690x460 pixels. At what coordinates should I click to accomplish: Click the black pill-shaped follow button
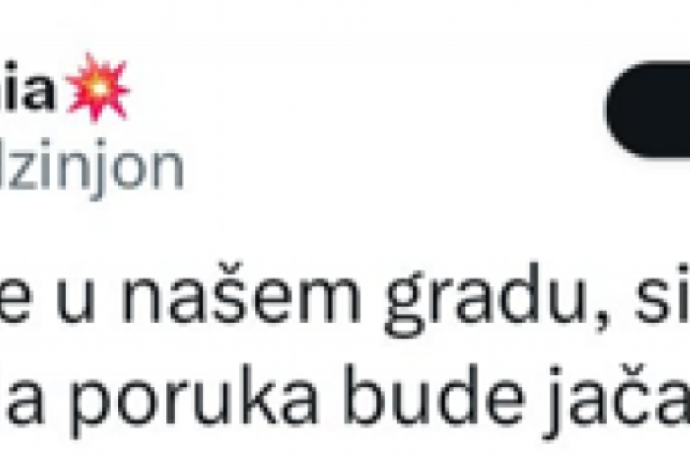tap(648, 110)
